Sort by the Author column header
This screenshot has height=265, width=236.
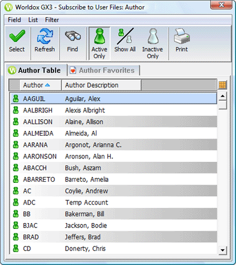(40, 85)
